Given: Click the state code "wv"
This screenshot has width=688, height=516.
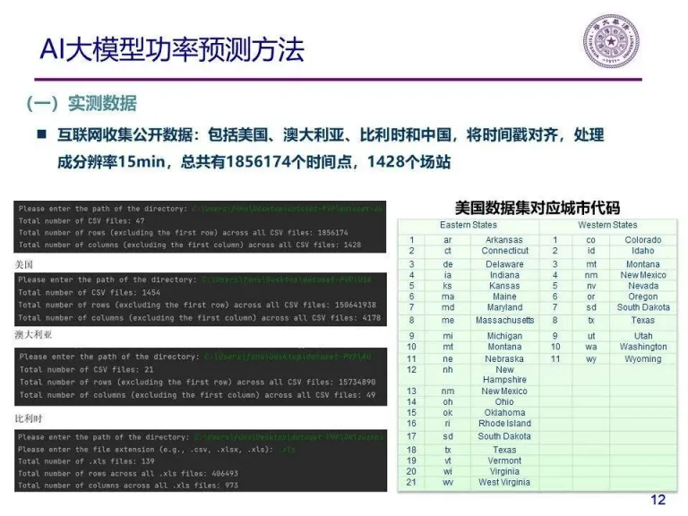Looking at the screenshot, I should coord(448,482).
